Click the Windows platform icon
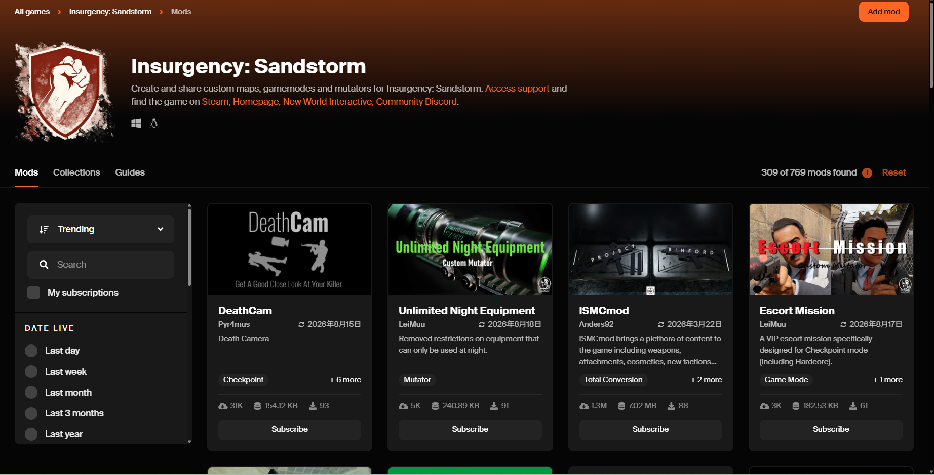The width and height of the screenshot is (934, 475). pyautogui.click(x=136, y=123)
